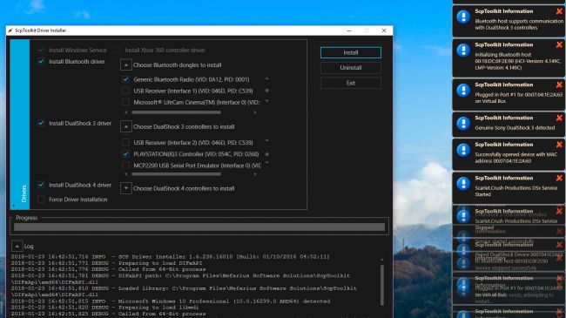
Task: Collapse the Log section
Action: 17,247
